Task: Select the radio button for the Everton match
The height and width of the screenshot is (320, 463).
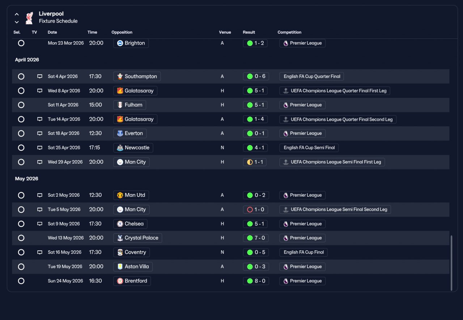Action: pos(21,133)
